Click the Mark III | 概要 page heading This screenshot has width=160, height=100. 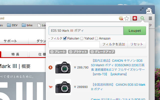[15, 66]
